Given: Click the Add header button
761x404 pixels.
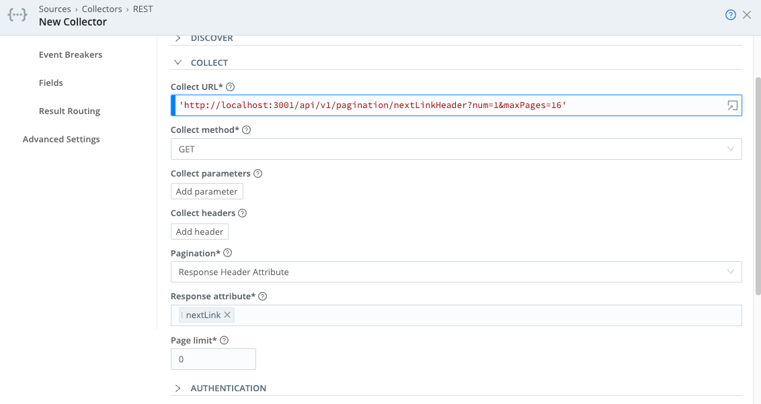Looking at the screenshot, I should (199, 231).
